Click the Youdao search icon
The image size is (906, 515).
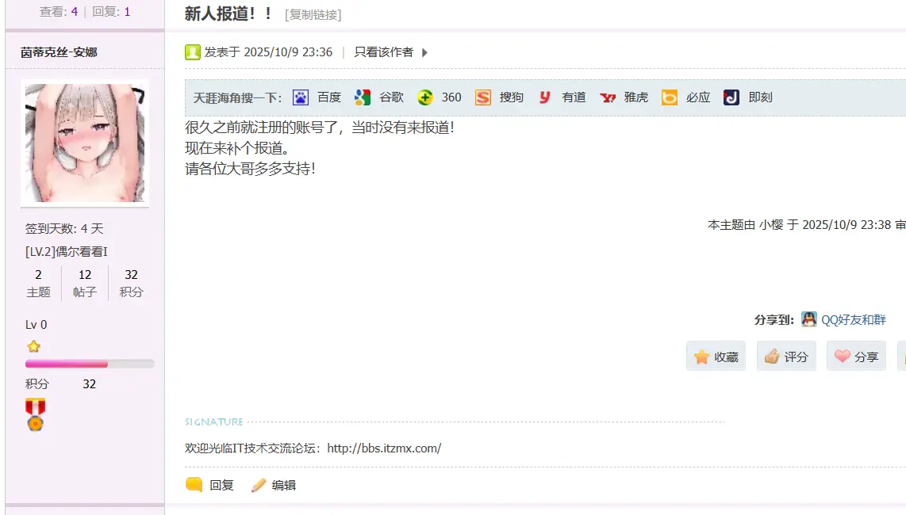[x=545, y=97]
